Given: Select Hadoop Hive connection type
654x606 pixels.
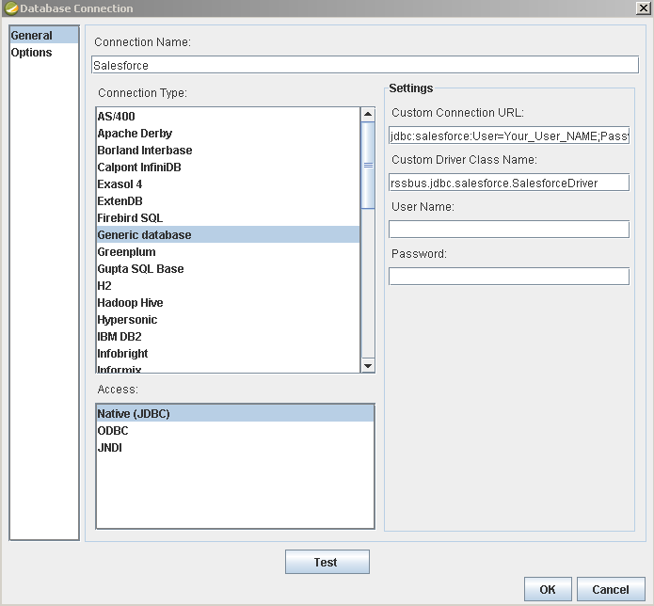Looking at the screenshot, I should coord(130,303).
